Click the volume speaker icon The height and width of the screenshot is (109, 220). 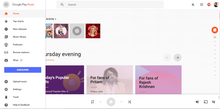click(x=197, y=102)
